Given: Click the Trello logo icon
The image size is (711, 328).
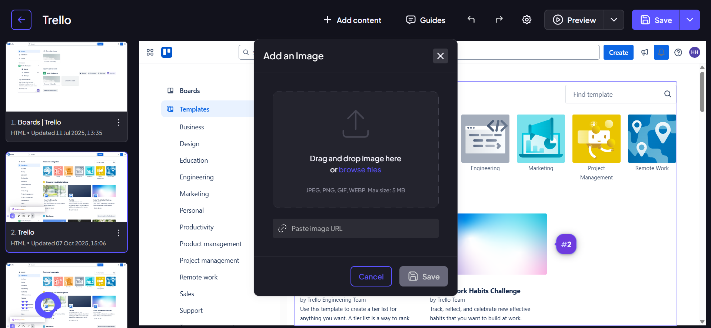Looking at the screenshot, I should pyautogui.click(x=167, y=52).
